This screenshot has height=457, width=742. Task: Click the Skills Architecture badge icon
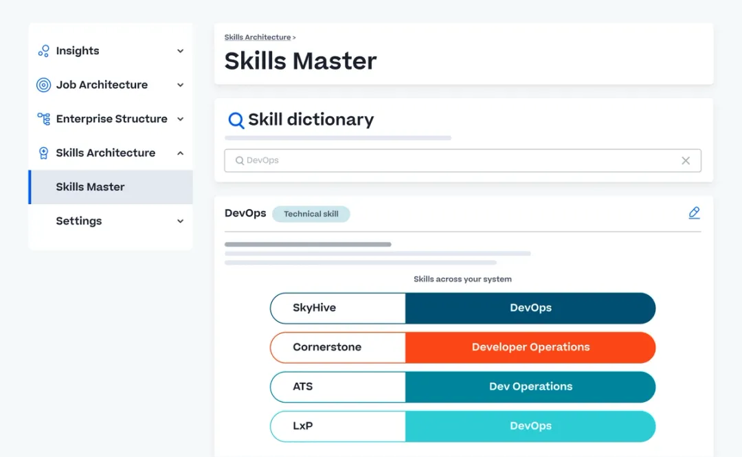point(43,153)
